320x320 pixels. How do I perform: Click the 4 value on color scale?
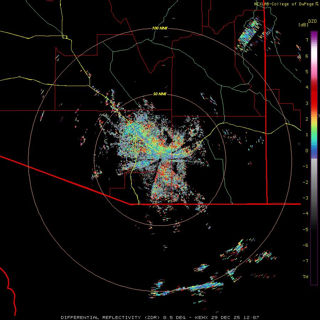[x=307, y=87]
